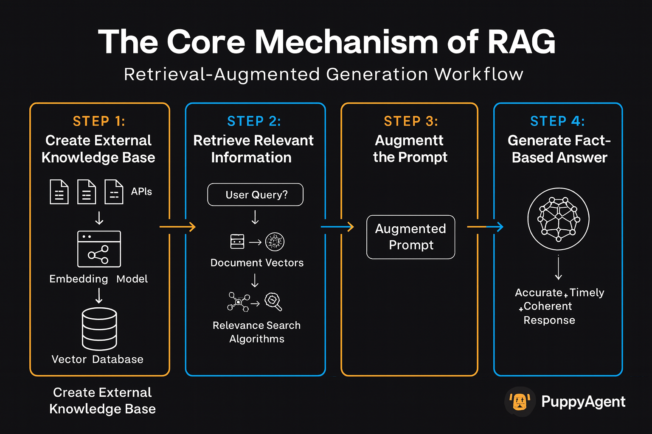The image size is (652, 434).
Task: Click the leftmost document file icon
Action: click(x=59, y=192)
